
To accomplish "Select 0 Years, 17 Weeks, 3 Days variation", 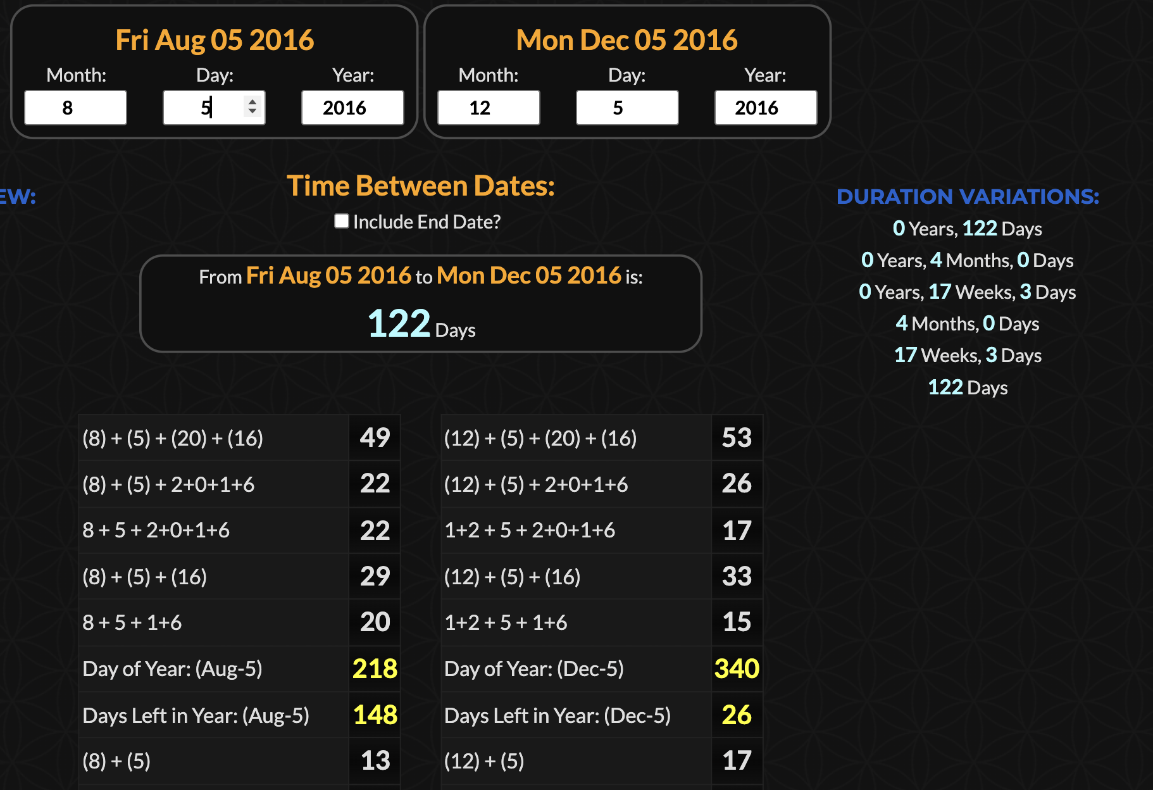I will pos(968,292).
